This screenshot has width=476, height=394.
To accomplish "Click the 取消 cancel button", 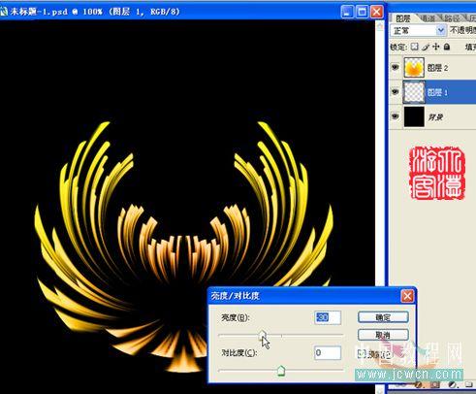I will 383,335.
